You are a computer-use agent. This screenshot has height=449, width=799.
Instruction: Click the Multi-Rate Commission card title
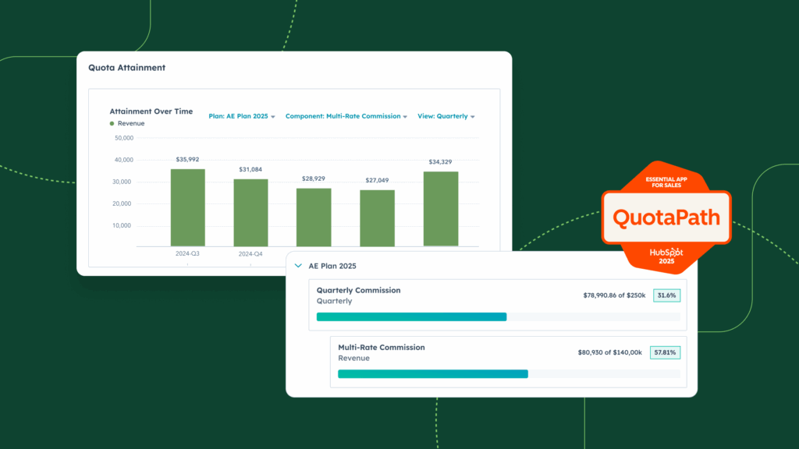(381, 347)
